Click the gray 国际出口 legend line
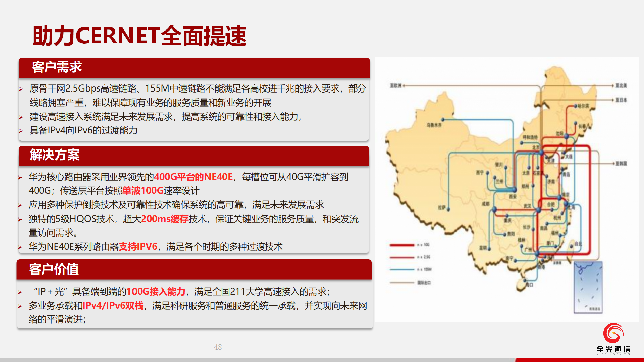This screenshot has width=644, height=362. [x=402, y=283]
